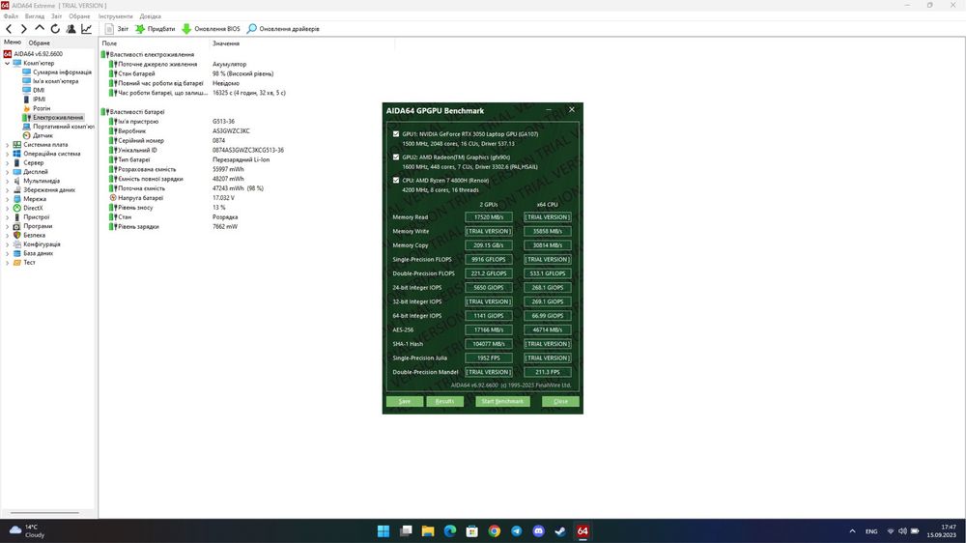Uncheck GPU2 AMD Radeon Graphics checkbox
Image resolution: width=966 pixels, height=543 pixels.
[395, 157]
